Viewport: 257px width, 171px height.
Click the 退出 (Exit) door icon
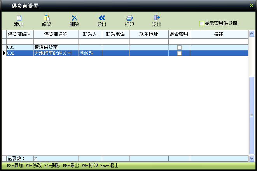coord(157,17)
